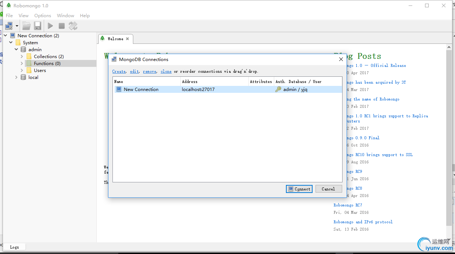Click the Attributes column header
Image resolution: width=455 pixels, height=254 pixels.
261,81
